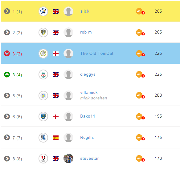
Task: Open The Old TomCat profile link
Action: (x=97, y=54)
